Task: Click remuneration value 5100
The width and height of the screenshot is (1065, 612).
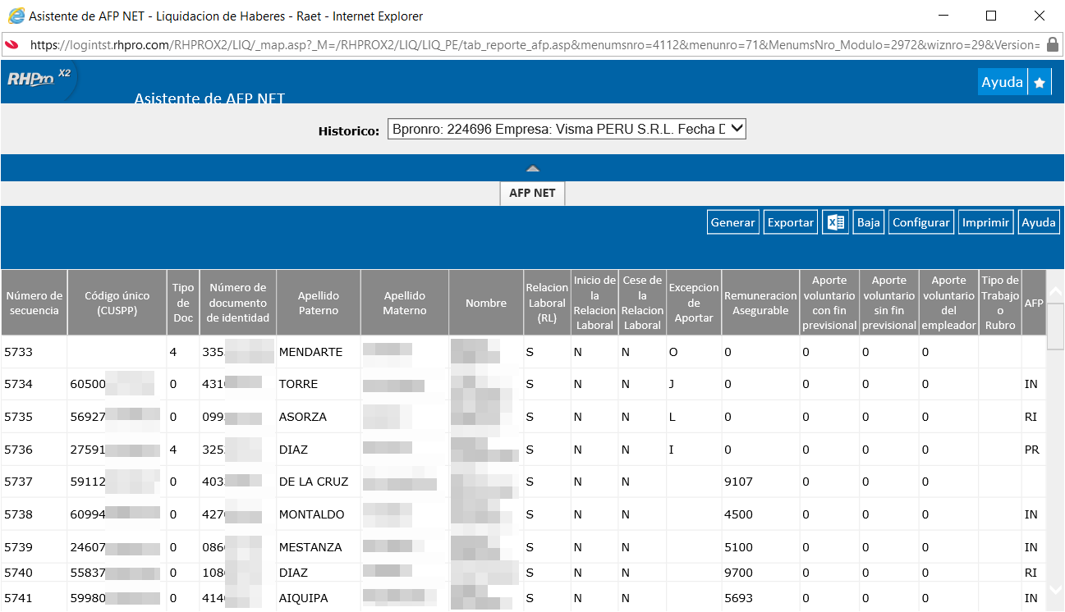Action: (x=738, y=547)
